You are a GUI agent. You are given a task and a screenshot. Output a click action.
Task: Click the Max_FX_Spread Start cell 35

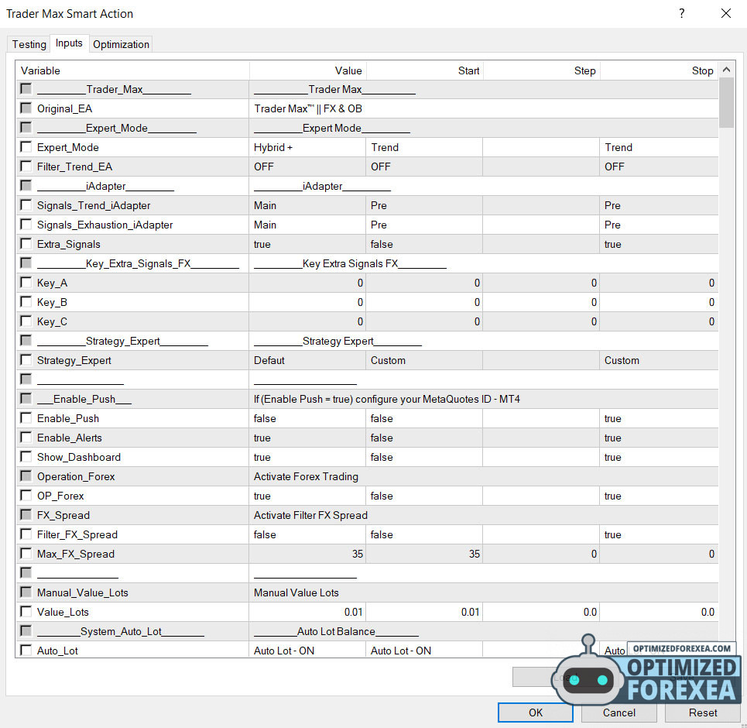pos(424,554)
